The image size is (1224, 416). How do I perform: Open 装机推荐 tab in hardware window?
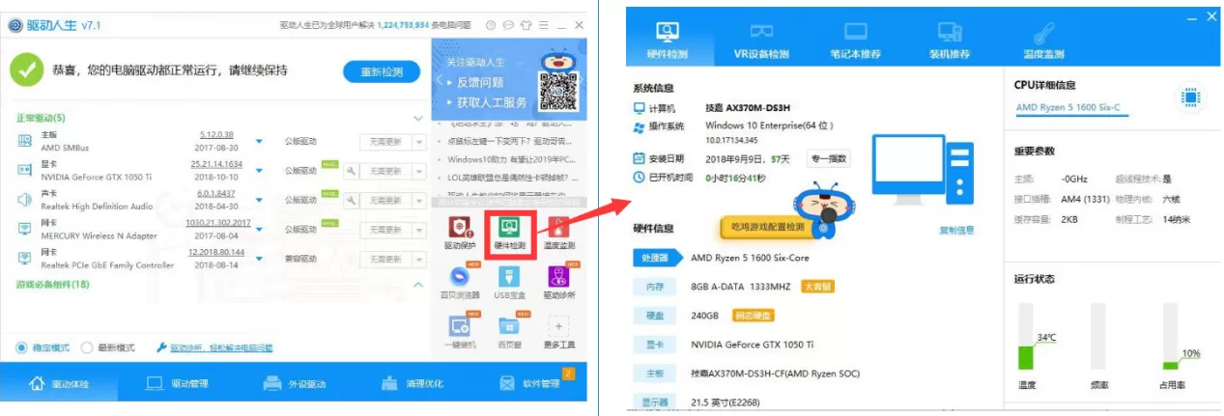tap(950, 40)
